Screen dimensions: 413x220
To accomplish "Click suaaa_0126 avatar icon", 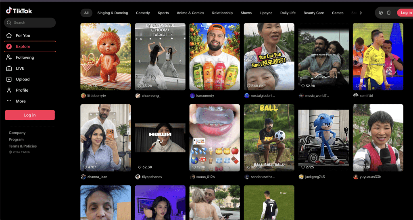I will (192, 177).
